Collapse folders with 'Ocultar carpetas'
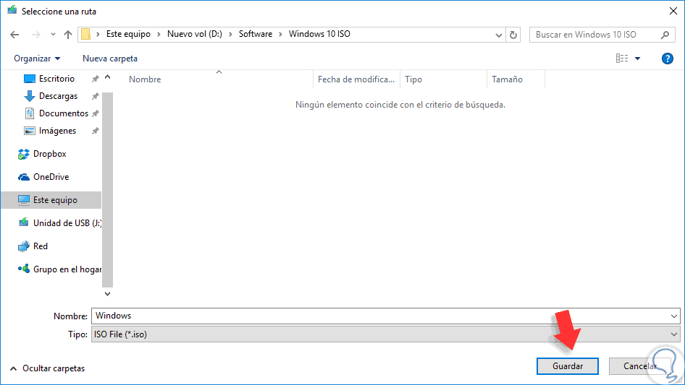The image size is (685, 385). 48,368
